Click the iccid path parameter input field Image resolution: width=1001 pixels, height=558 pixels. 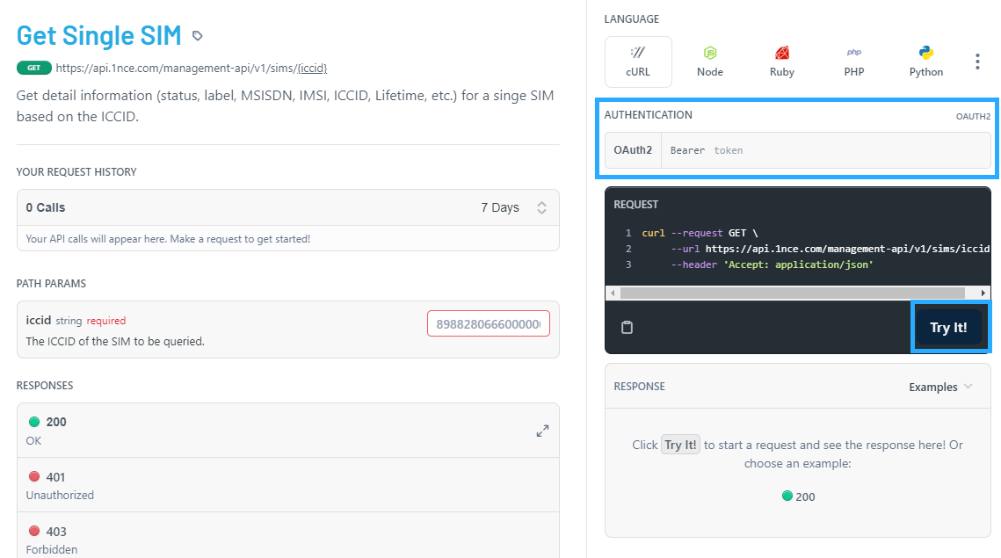click(489, 324)
